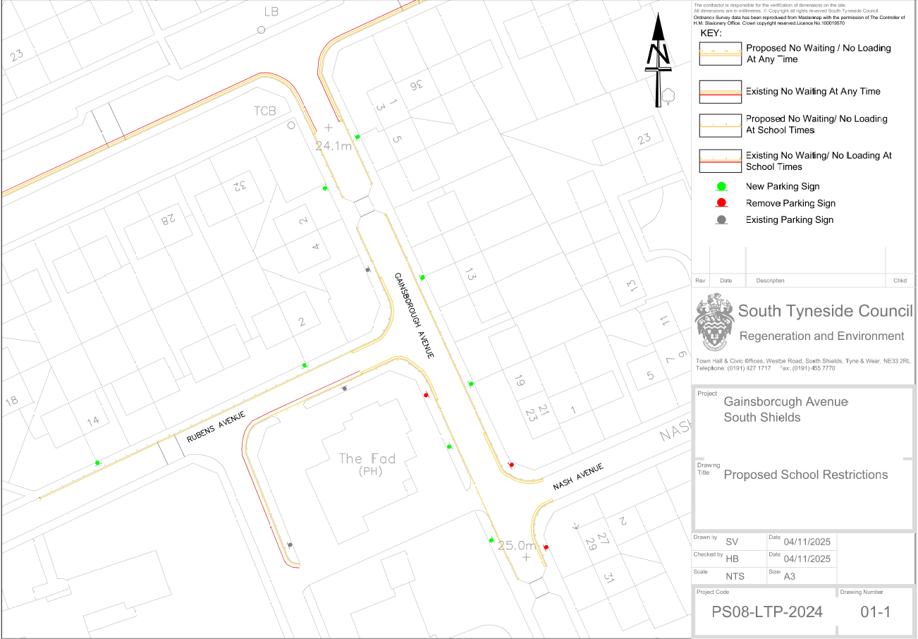This screenshot has height=639, width=918.
Task: Click the project code PS08-LTP-2024
Action: coord(766,612)
